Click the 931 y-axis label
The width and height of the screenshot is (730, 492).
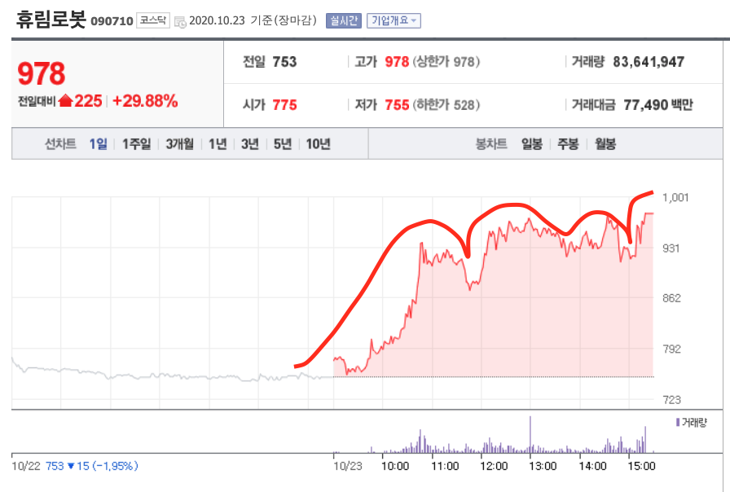pos(671,248)
